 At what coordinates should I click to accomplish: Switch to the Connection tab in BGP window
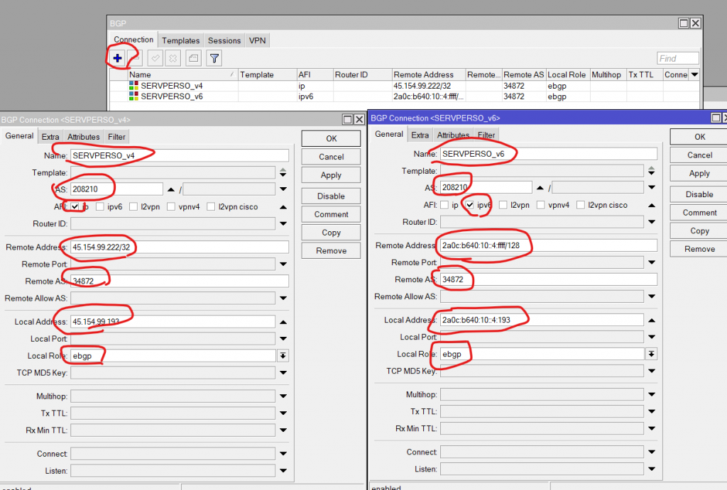pos(133,40)
